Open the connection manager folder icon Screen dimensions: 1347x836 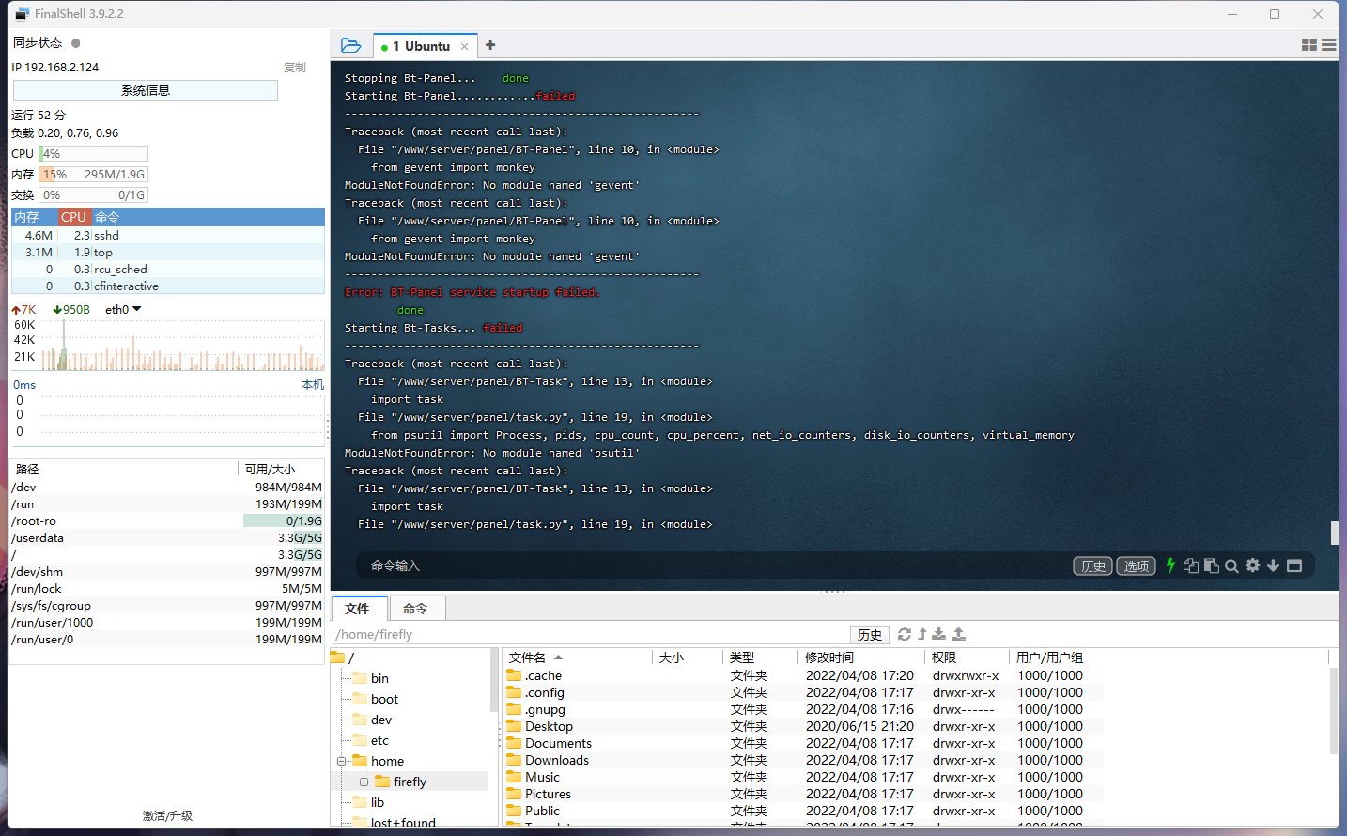tap(350, 45)
